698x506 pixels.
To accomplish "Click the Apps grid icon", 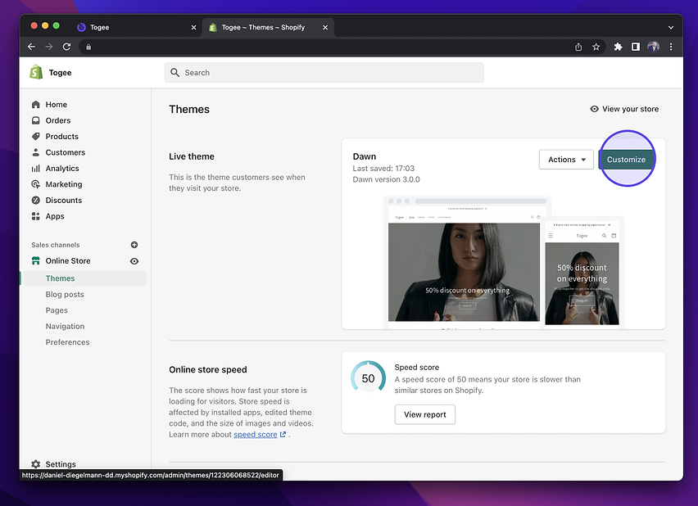I will (x=35, y=216).
